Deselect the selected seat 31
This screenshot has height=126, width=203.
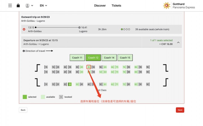(x=70, y=84)
